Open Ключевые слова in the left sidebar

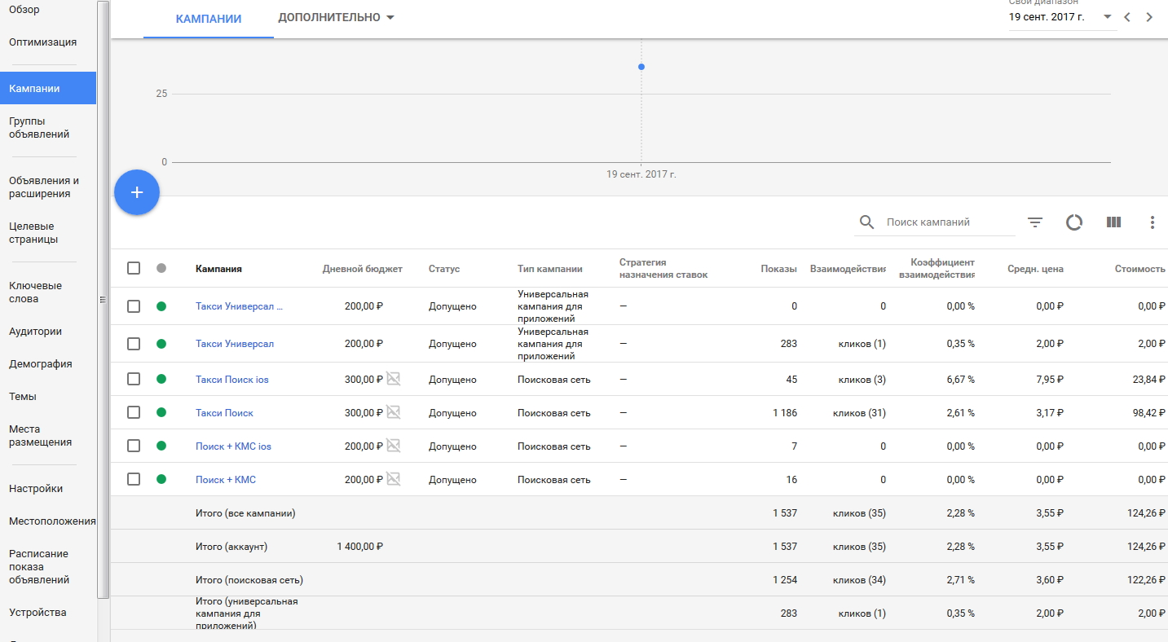(x=35, y=292)
